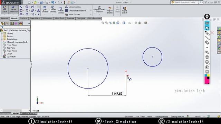
Task: Expand the Exit Sketch dropdown arrow
Action: (4, 15)
